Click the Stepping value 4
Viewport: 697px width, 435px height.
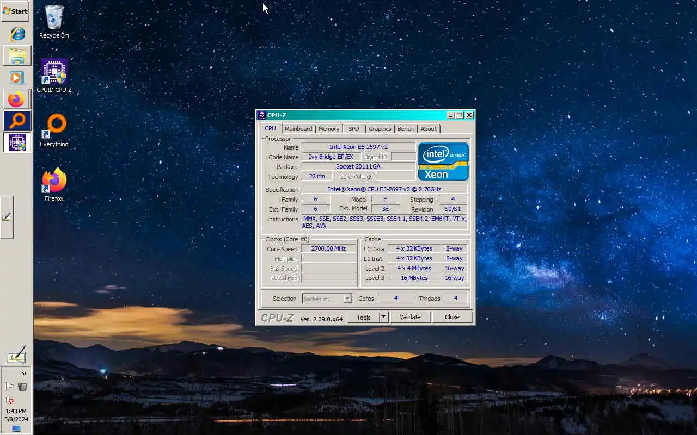point(453,199)
